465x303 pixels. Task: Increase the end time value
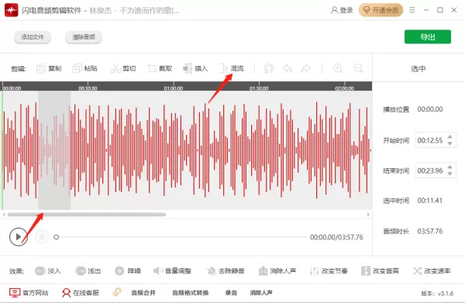tap(449, 167)
